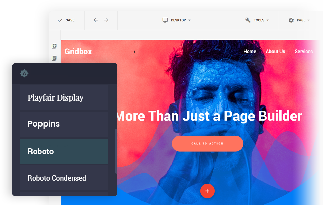This screenshot has height=205, width=323.
Task: Open the Desktop device dropdown
Action: pos(176,20)
